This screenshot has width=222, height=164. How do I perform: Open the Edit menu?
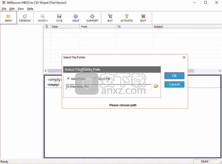pos(12,9)
